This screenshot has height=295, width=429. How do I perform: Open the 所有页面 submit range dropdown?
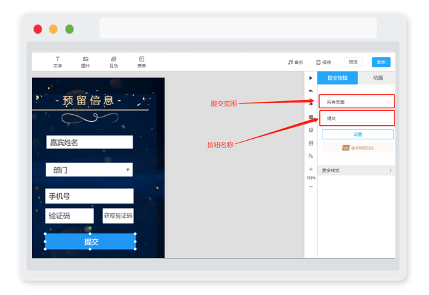coord(357,102)
